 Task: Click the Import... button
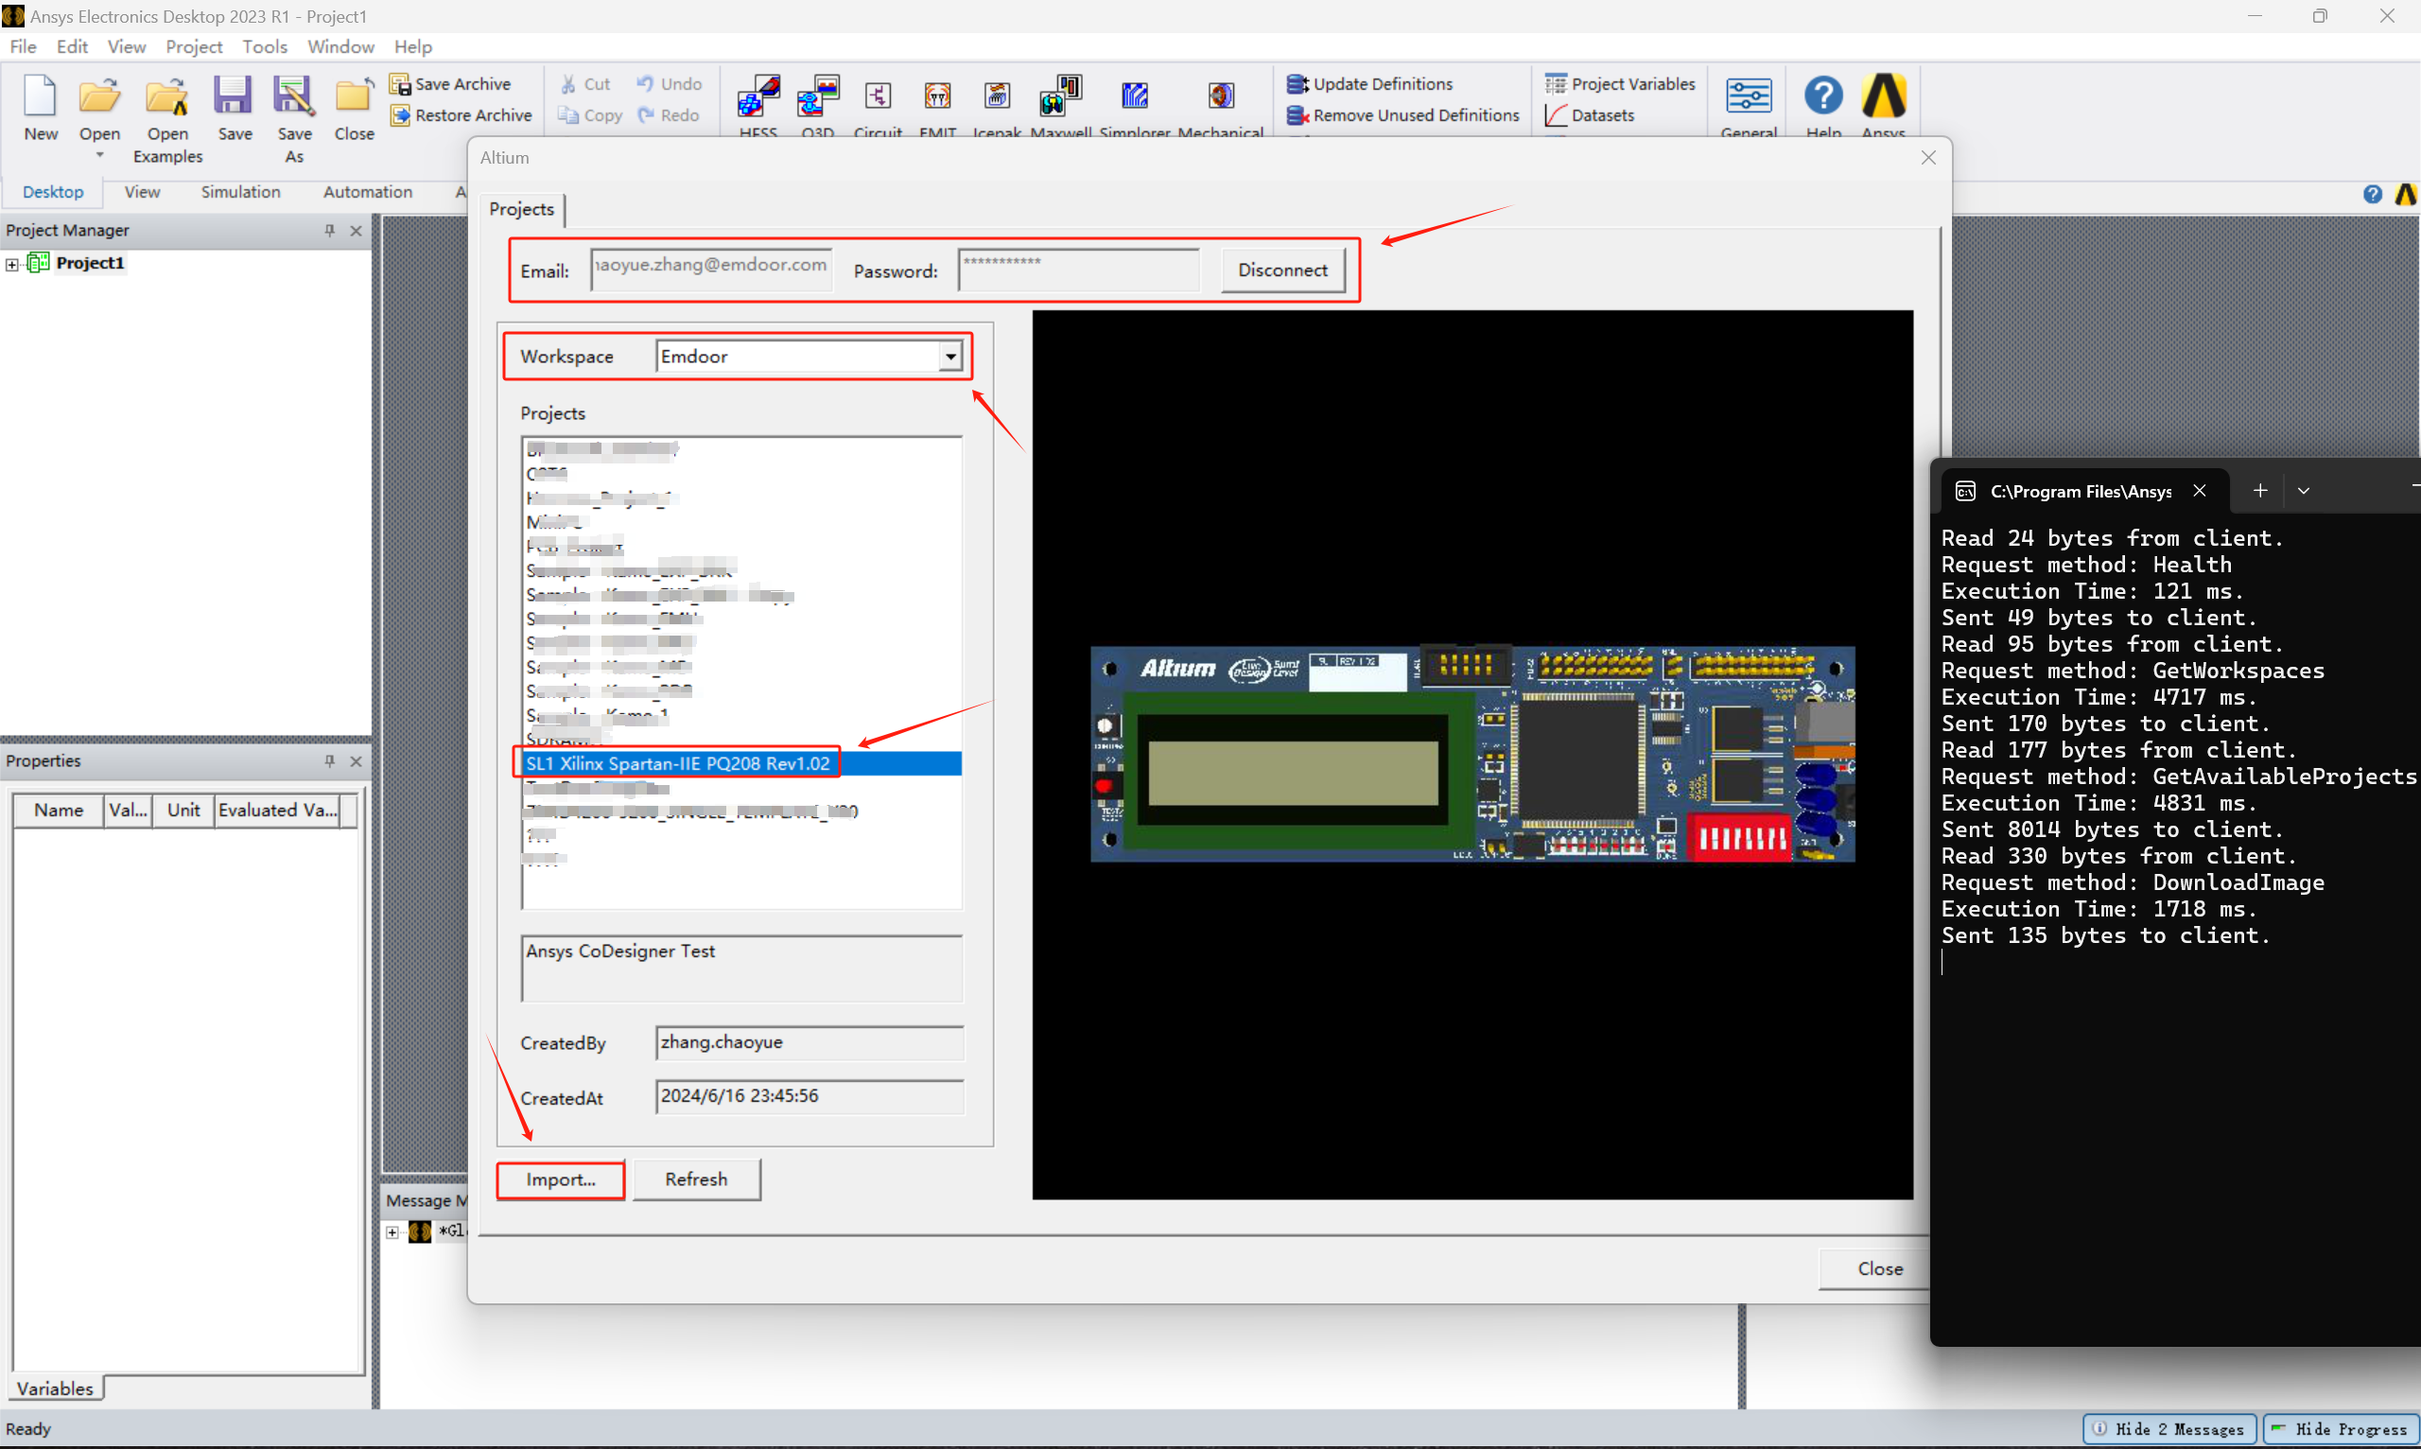tap(561, 1179)
